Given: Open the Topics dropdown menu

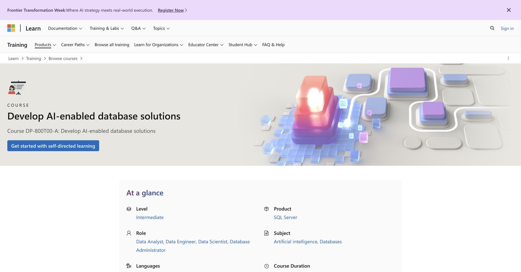Looking at the screenshot, I should tap(161, 28).
